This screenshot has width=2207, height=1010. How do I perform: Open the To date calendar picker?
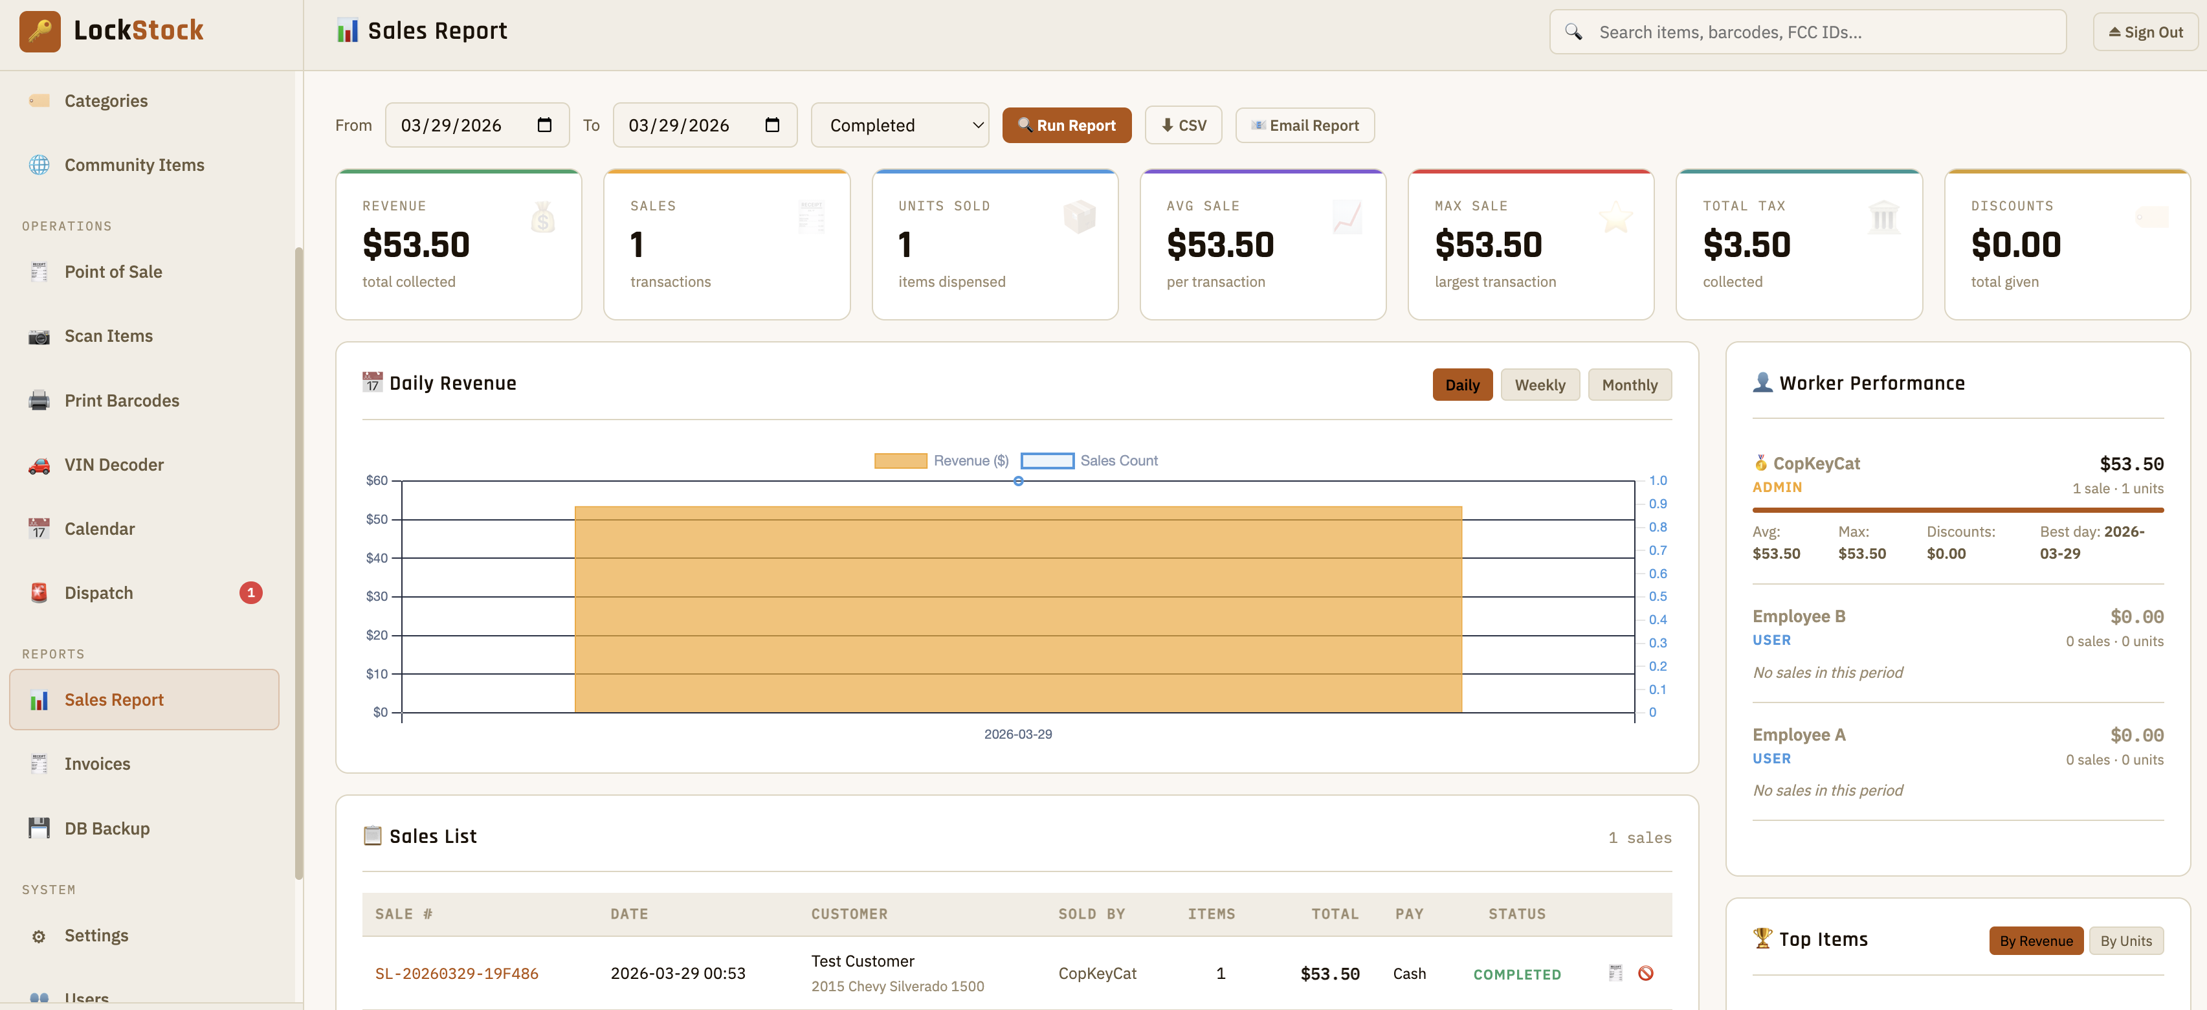pyautogui.click(x=772, y=124)
